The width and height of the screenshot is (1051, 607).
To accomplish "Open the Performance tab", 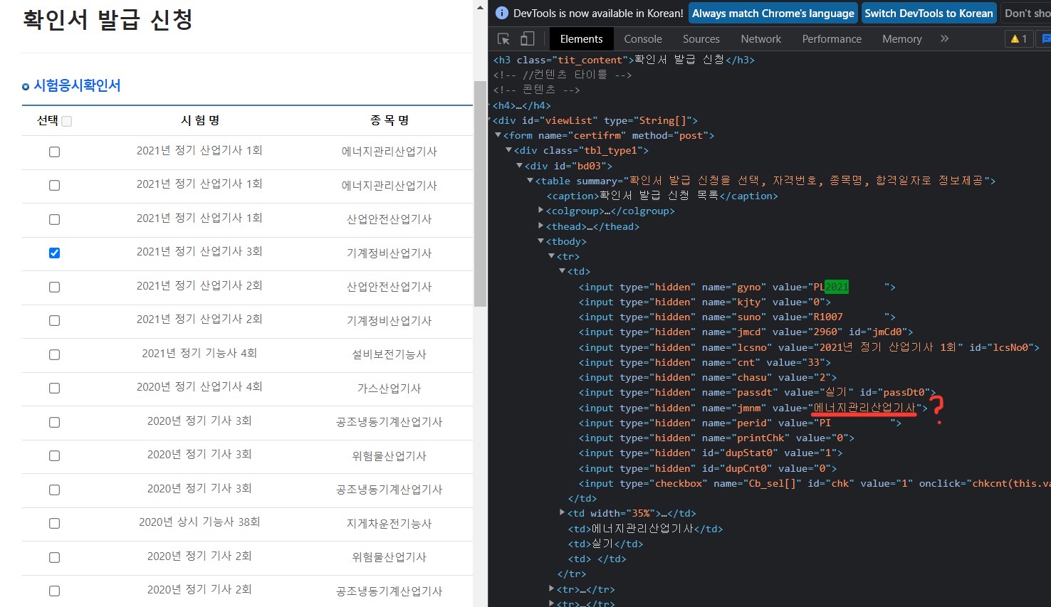I will click(832, 39).
